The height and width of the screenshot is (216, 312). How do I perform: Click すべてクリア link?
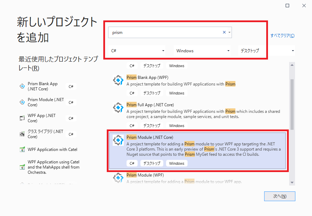(x=282, y=36)
